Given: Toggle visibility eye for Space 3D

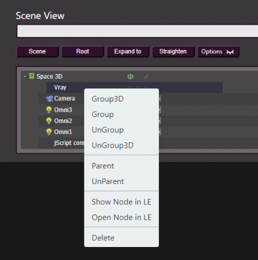Looking at the screenshot, I should 130,76.
